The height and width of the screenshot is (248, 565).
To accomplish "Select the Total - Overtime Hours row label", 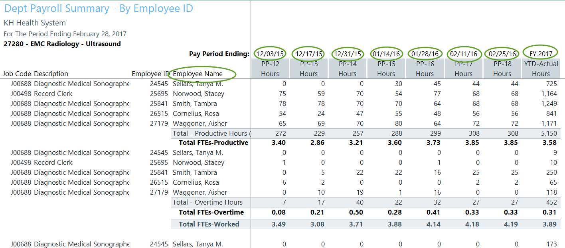I will (x=207, y=202).
